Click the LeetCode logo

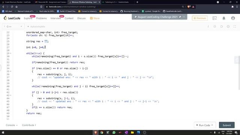pos(12,18)
